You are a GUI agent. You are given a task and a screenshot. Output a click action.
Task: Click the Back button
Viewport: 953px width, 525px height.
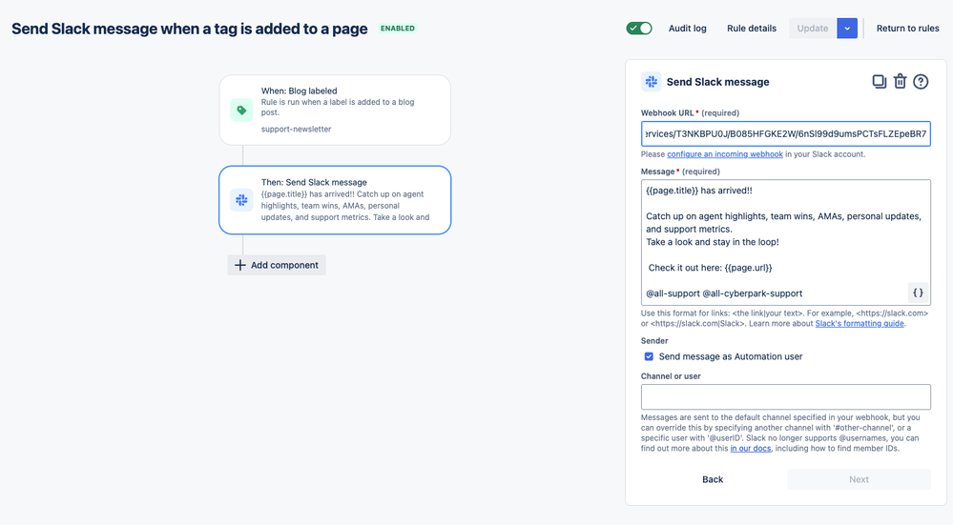[x=713, y=479]
